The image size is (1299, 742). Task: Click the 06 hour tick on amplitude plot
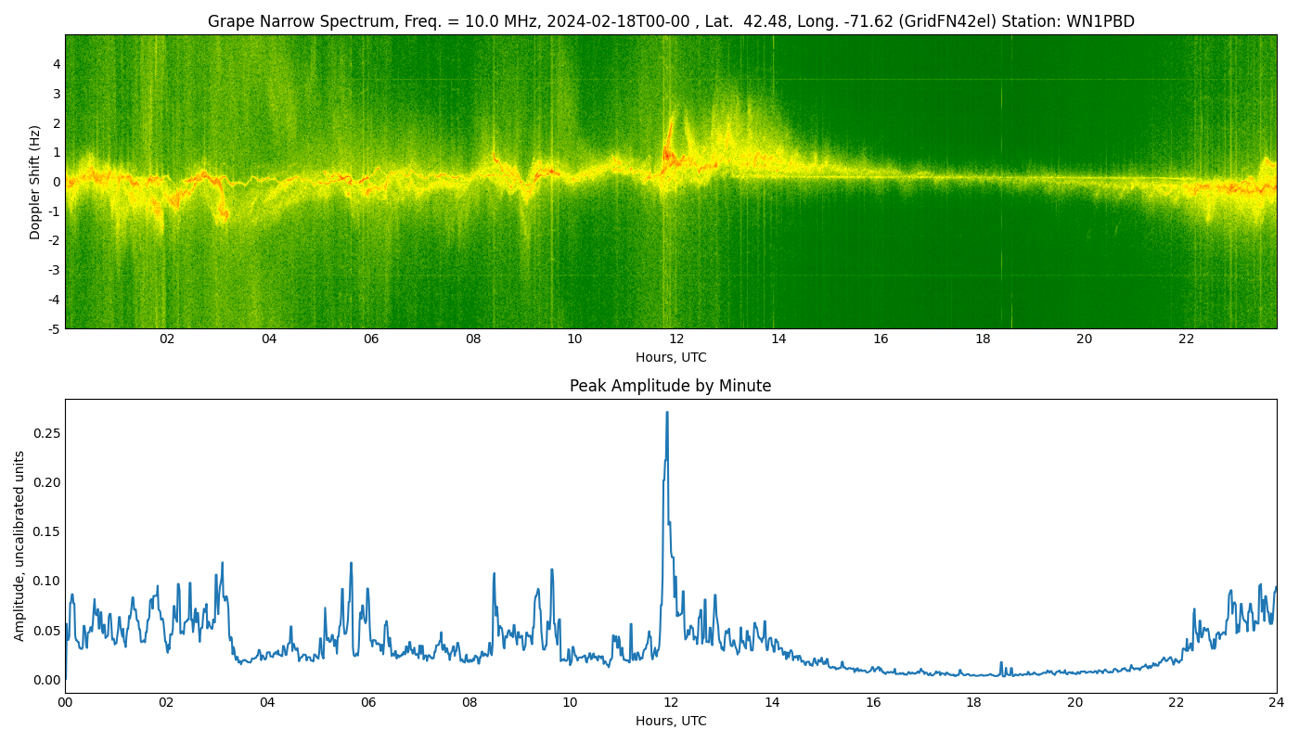[368, 703]
